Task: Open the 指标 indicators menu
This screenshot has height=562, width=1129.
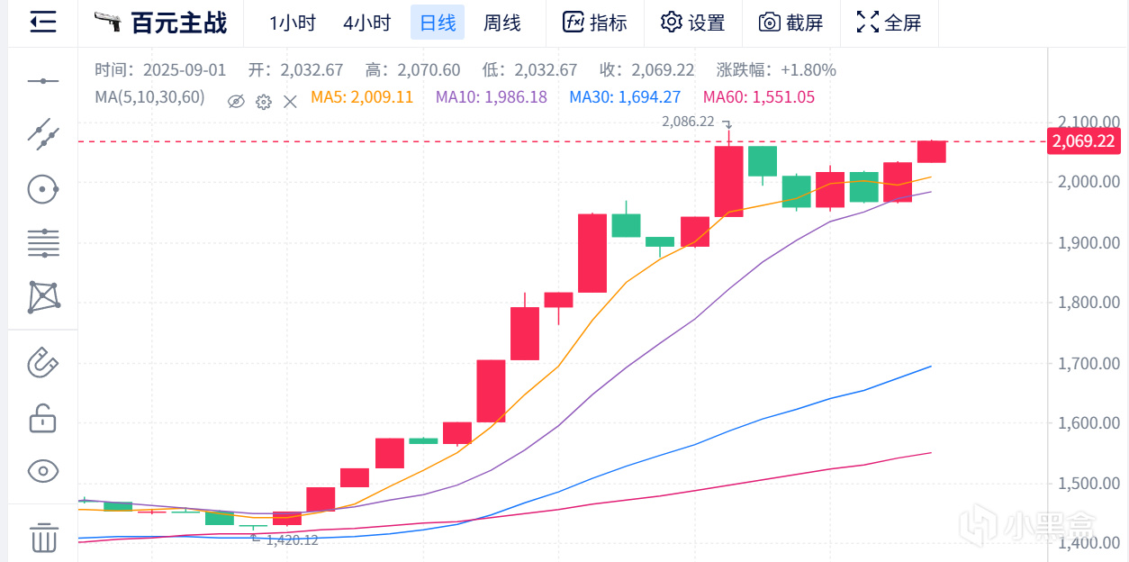Action: (x=594, y=23)
